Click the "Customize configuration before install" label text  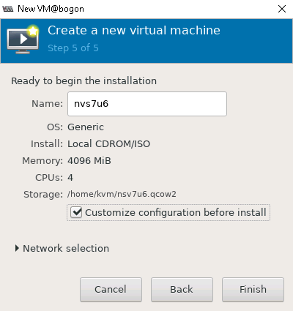point(176,212)
